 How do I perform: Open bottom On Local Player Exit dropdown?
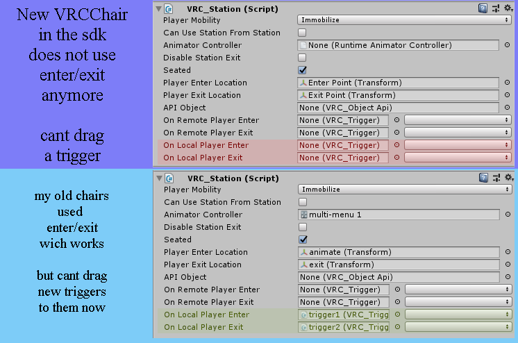pyautogui.click(x=458, y=328)
